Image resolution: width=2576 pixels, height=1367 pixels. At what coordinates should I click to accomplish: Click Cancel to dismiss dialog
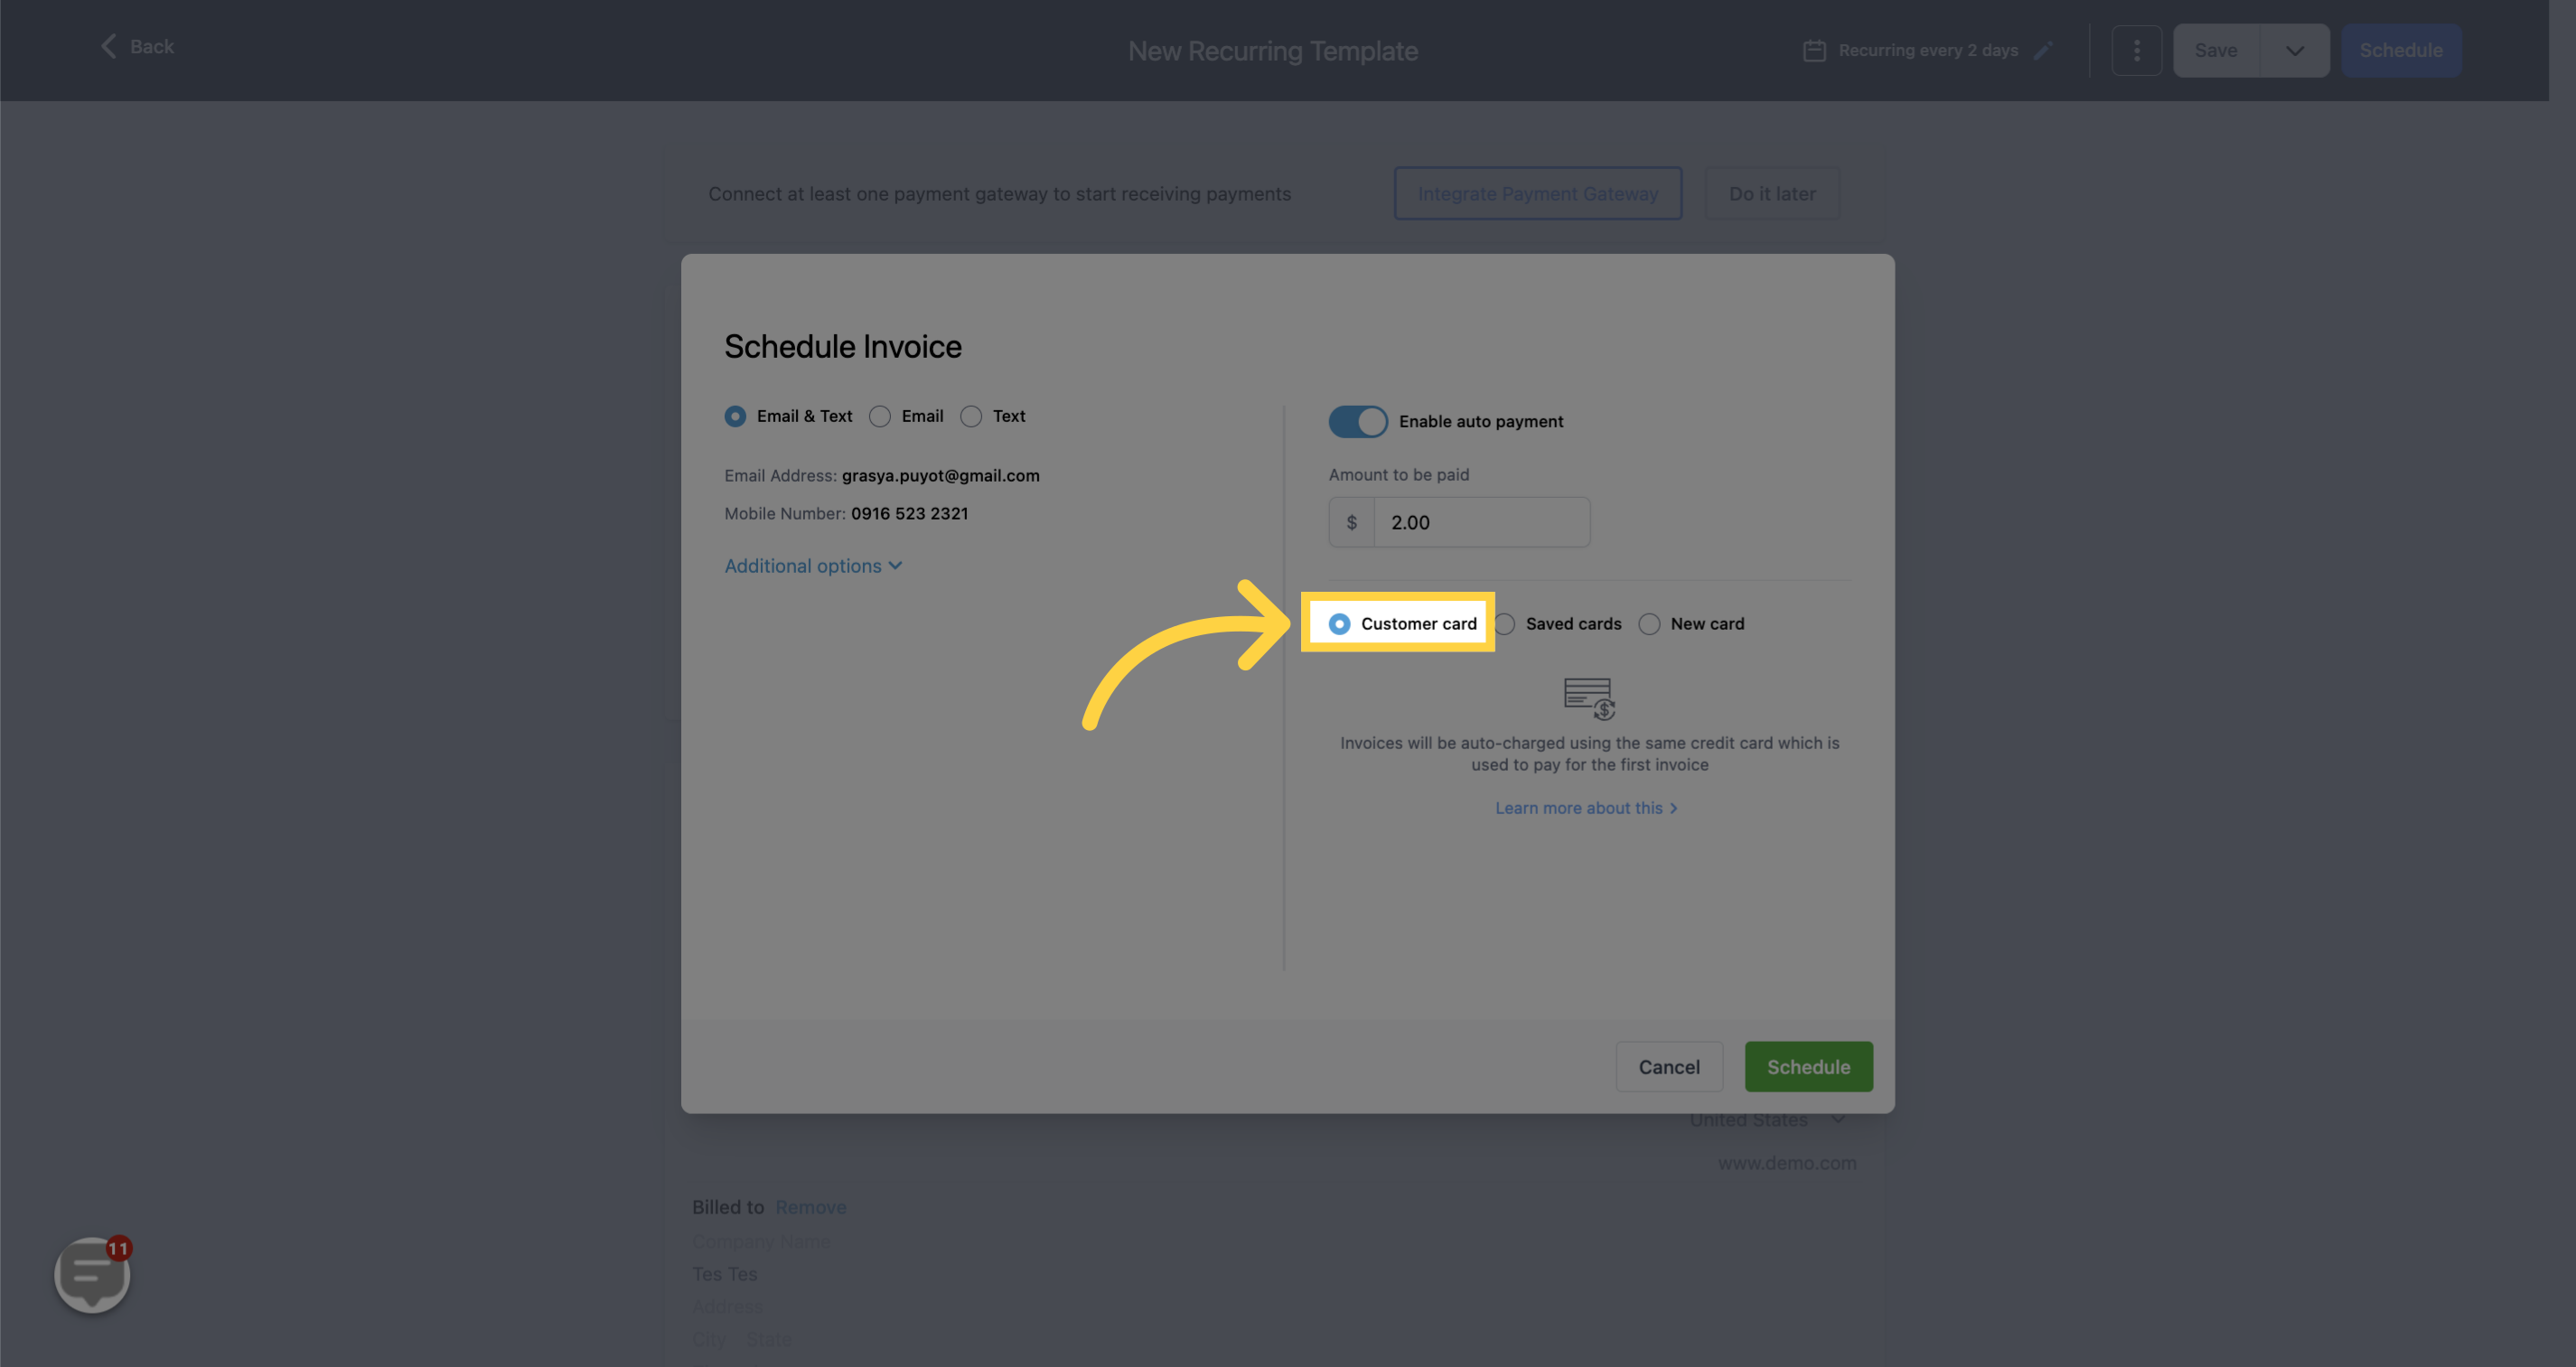[1670, 1065]
